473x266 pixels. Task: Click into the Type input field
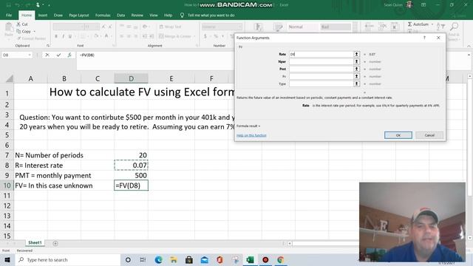[321, 83]
